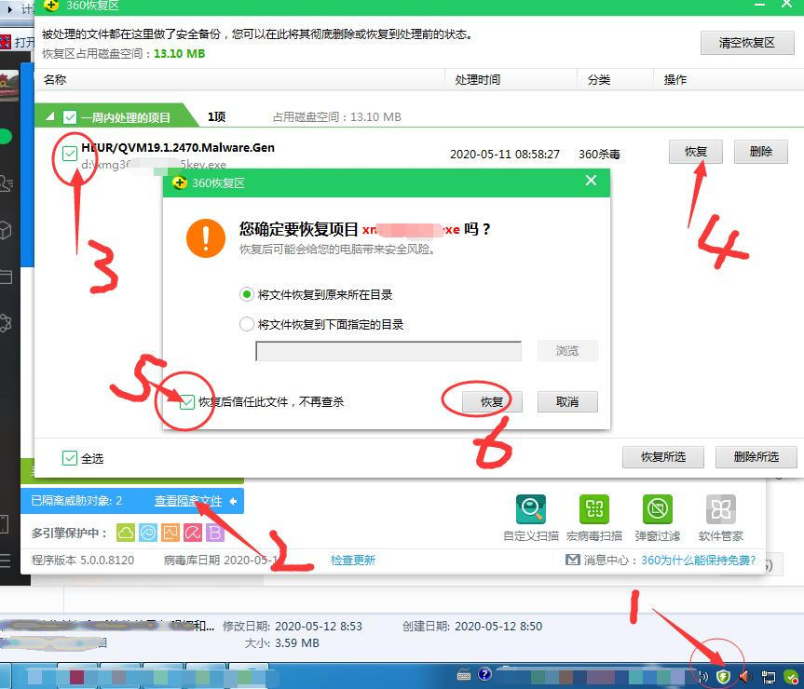
Task: Click the 已隔离威胁对象: 2 text
Action: tap(76, 501)
